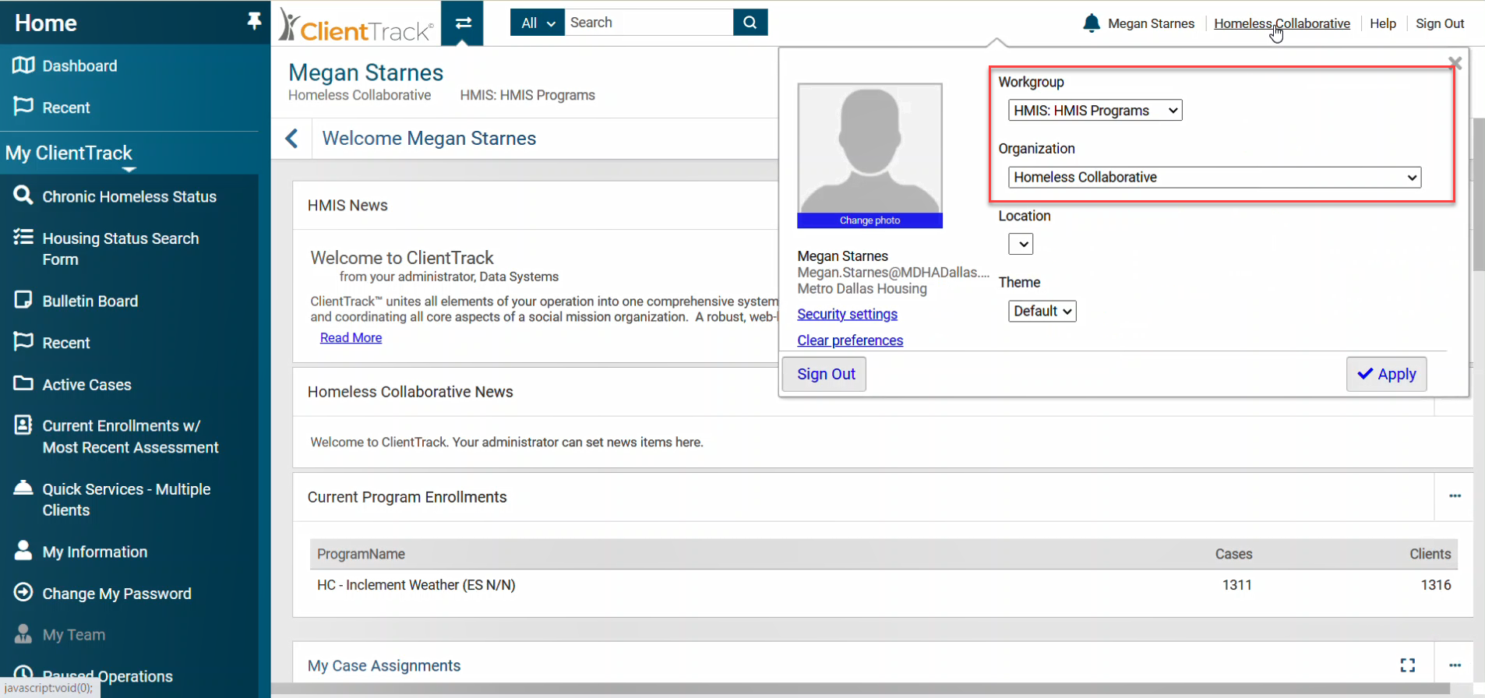
Task: Expand the Organization dropdown
Action: 1214,178
